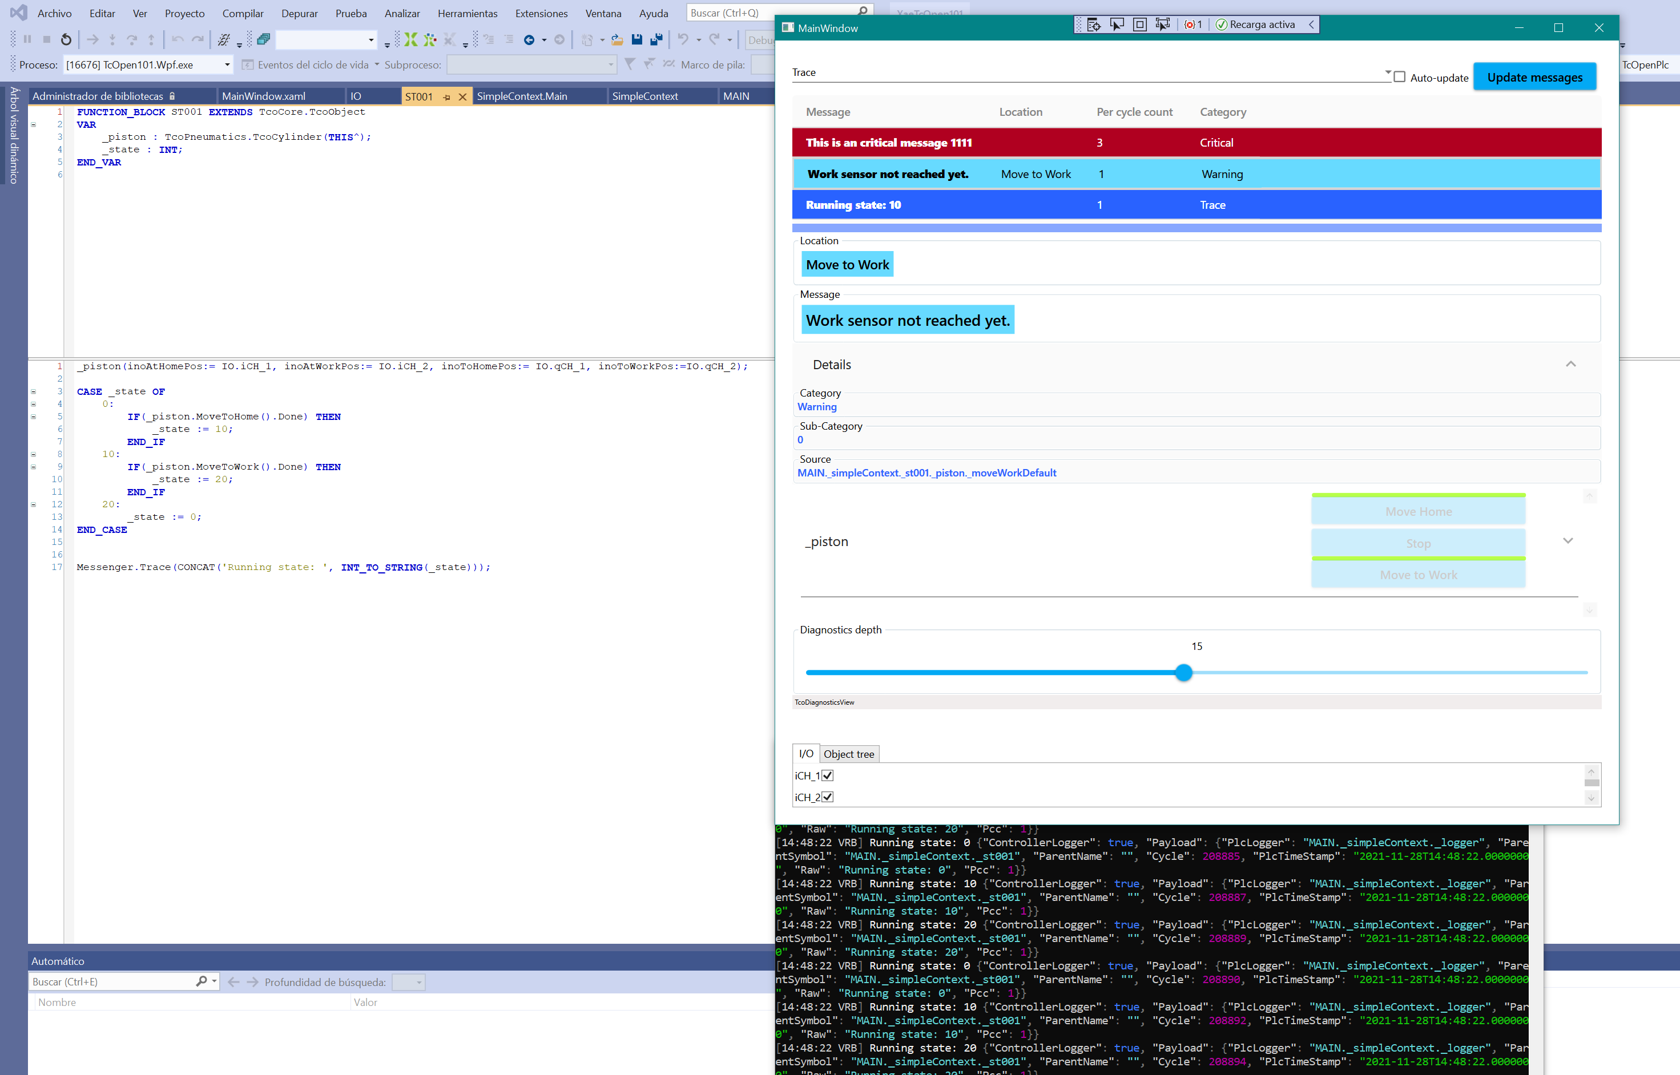The width and height of the screenshot is (1680, 1075).
Task: Open the Proceso process dropdown
Action: click(226, 64)
